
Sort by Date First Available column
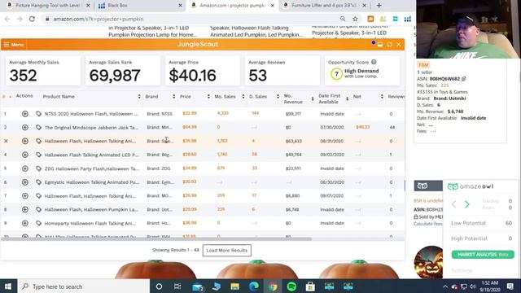(348, 99)
